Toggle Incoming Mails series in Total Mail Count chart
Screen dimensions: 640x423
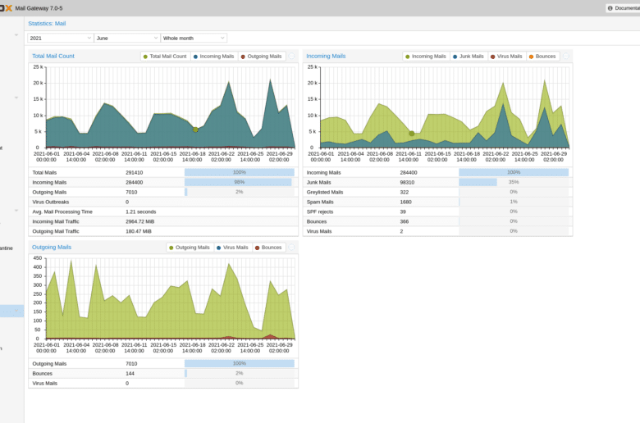(x=213, y=57)
